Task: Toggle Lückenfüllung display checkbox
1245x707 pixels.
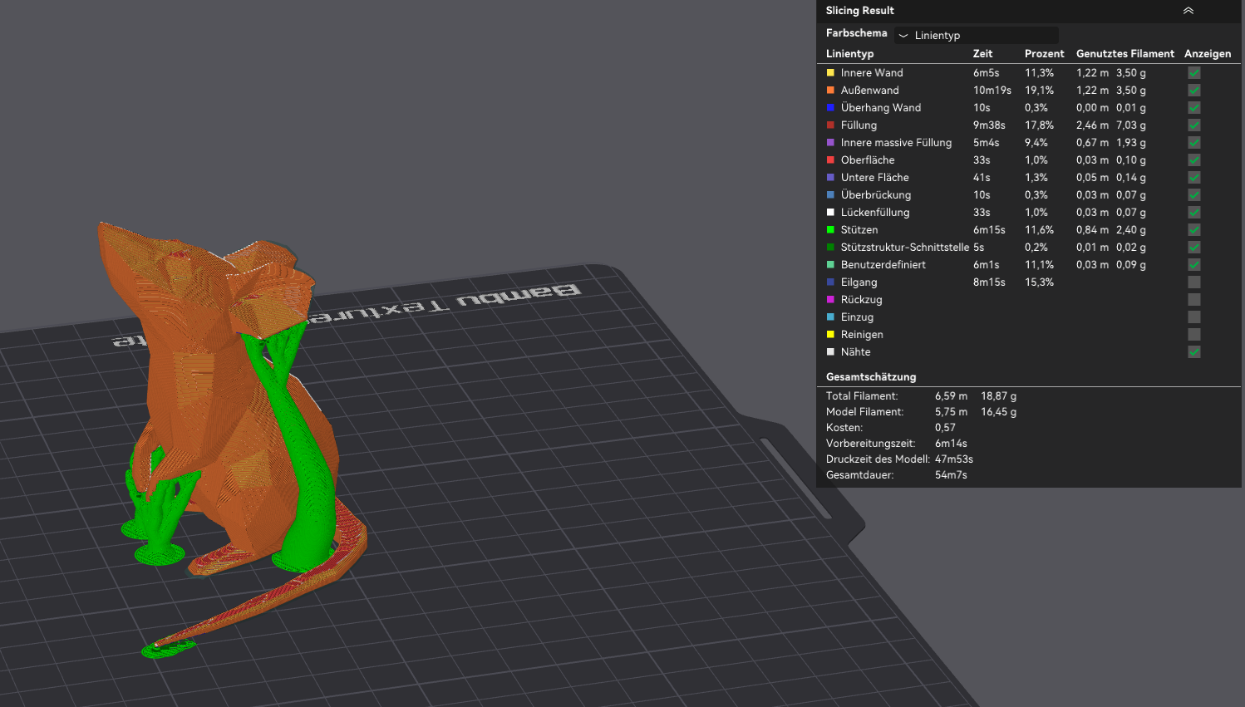Action: tap(1194, 213)
